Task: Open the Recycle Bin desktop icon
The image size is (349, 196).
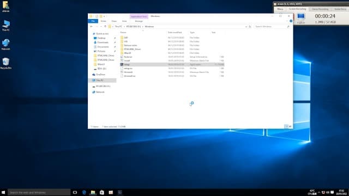Action: coord(5,63)
